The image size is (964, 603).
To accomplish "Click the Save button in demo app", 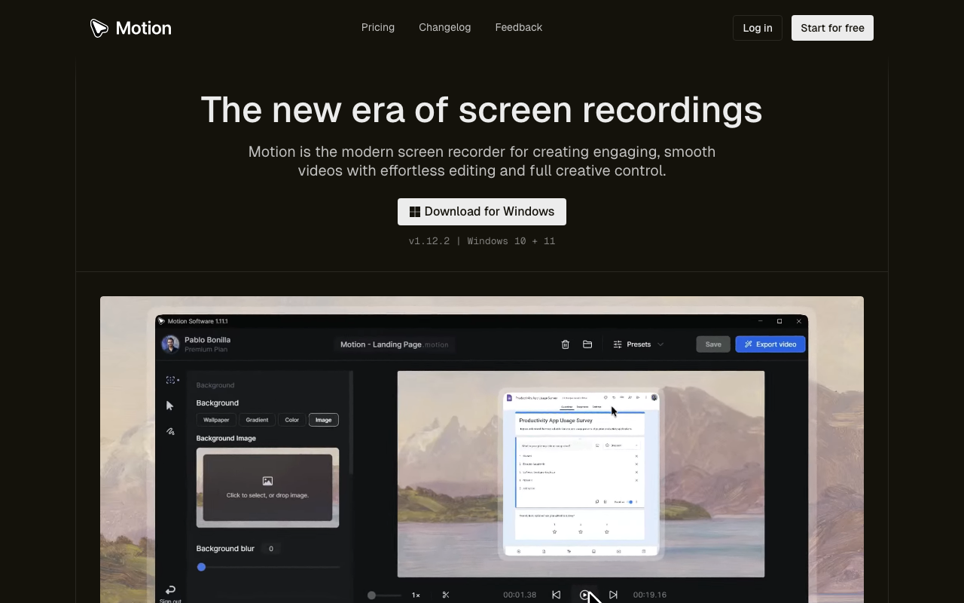I will pos(713,344).
